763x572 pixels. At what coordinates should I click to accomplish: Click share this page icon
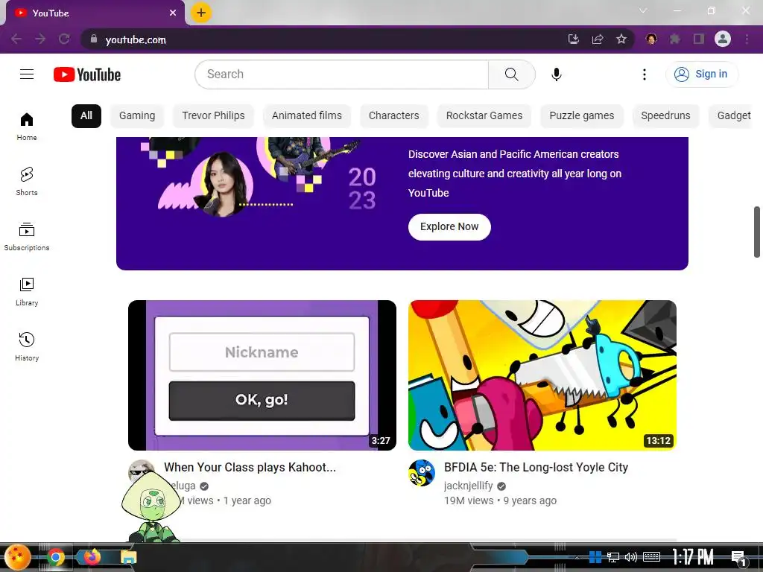598,39
